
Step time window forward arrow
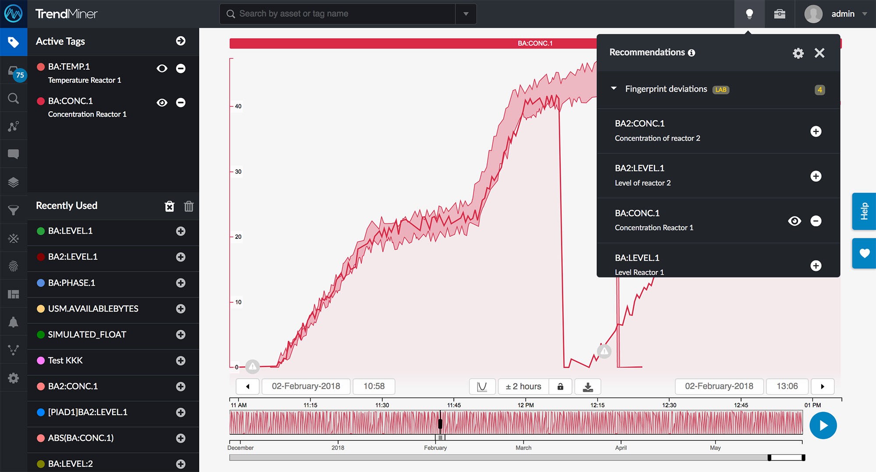pyautogui.click(x=823, y=387)
